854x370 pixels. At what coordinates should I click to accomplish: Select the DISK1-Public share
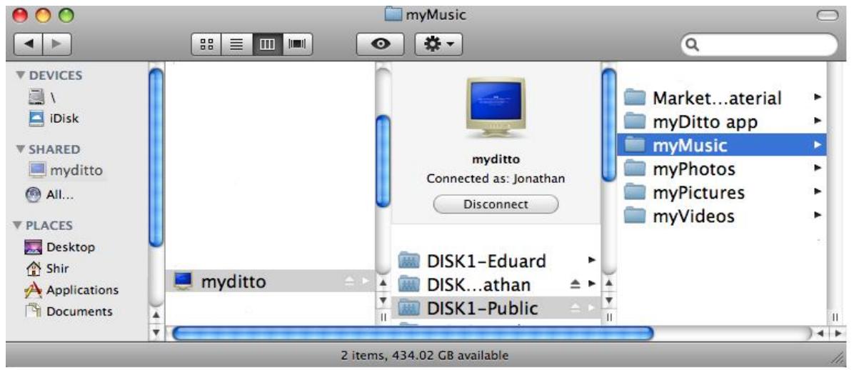pos(496,309)
